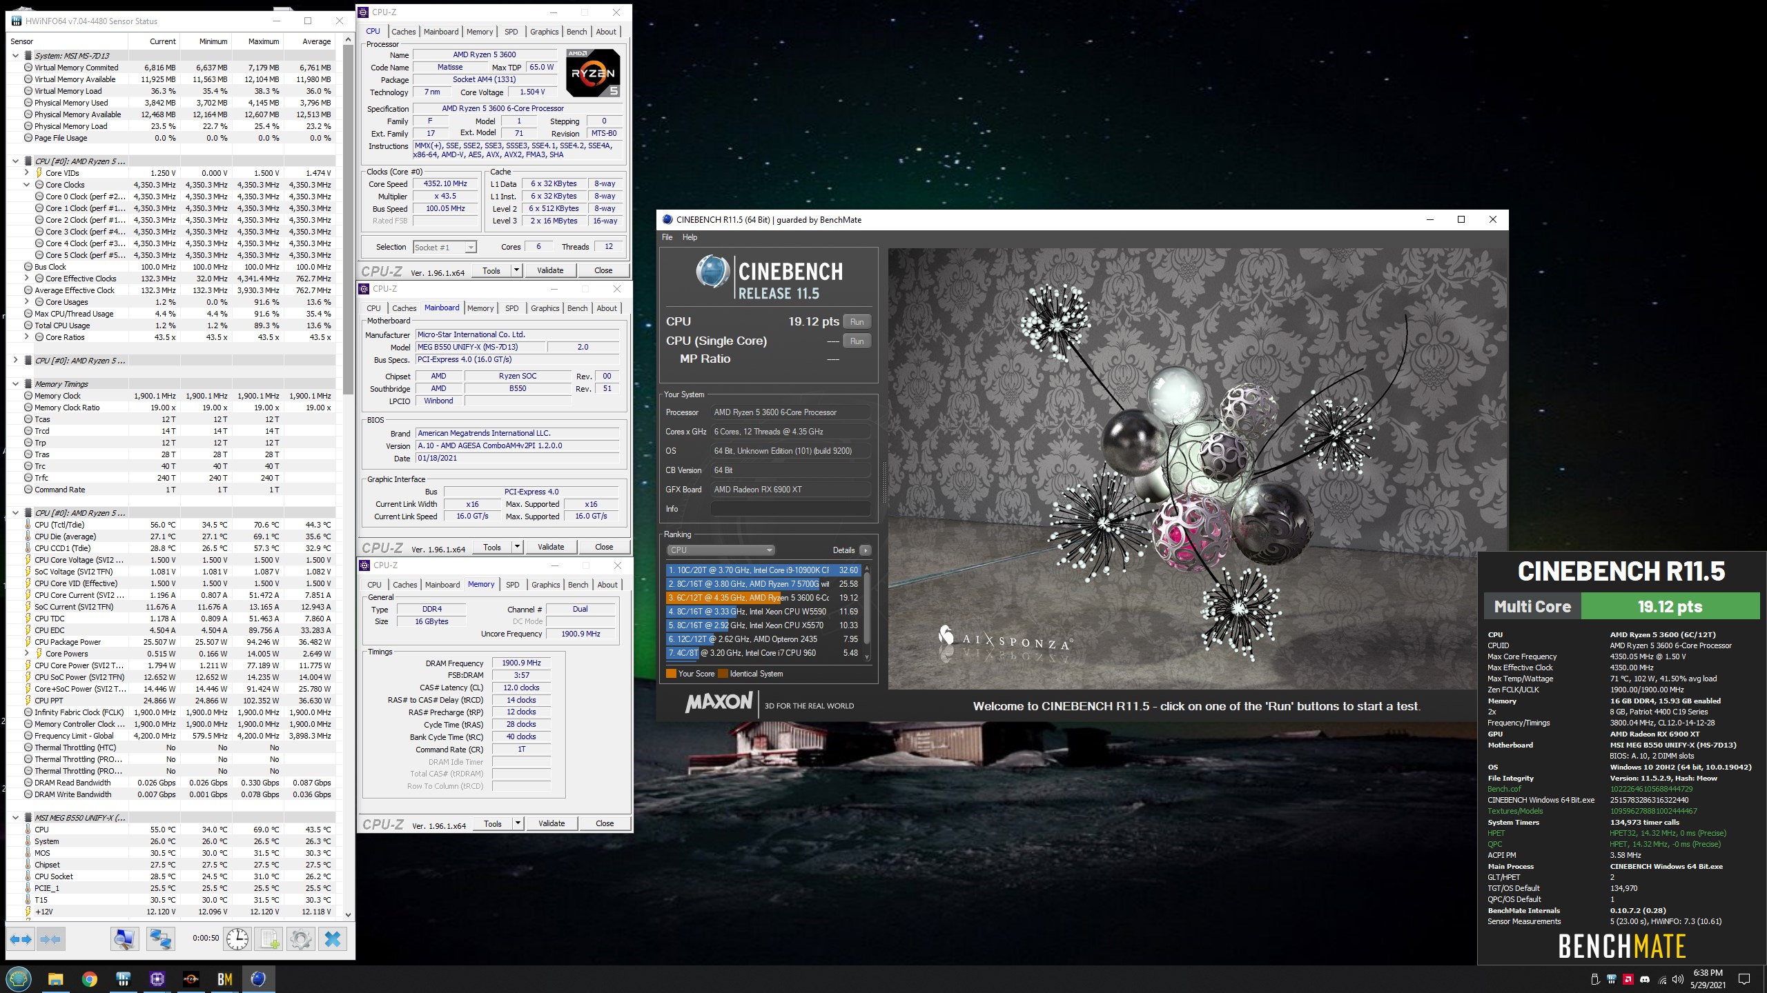This screenshot has width=1767, height=993.
Task: Open Cinebench ranking CPU dropdown
Action: 721,550
